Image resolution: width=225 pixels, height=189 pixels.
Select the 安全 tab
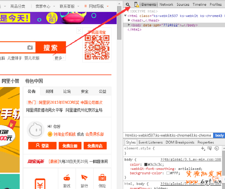85,91
